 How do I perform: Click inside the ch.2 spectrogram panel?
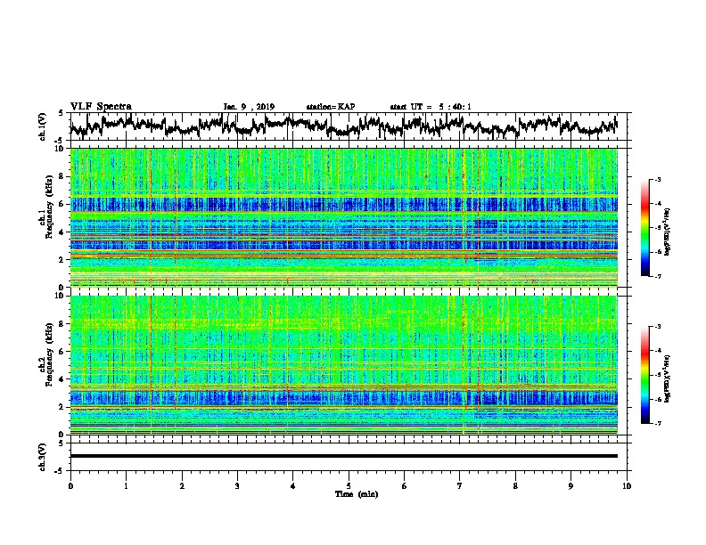344,365
